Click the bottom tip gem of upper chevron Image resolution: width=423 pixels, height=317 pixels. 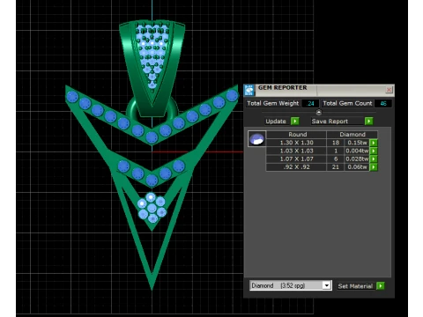152,137
